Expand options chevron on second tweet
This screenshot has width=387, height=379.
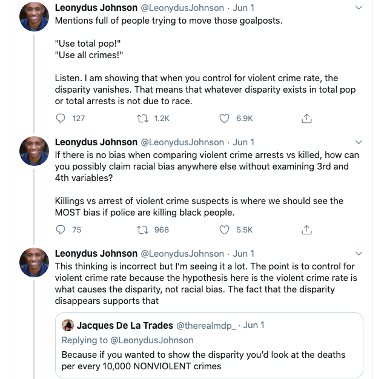359,142
